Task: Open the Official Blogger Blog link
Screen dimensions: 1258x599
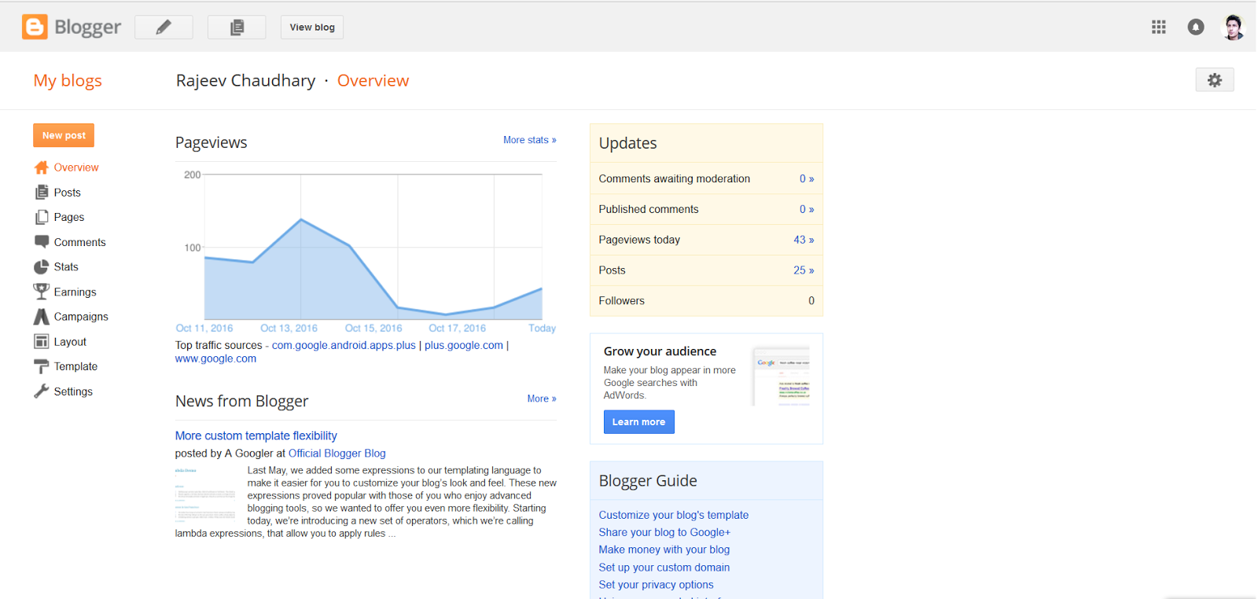Action: [x=337, y=454]
